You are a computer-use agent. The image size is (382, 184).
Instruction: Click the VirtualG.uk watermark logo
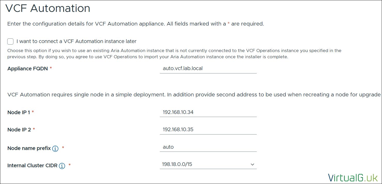click(x=353, y=177)
